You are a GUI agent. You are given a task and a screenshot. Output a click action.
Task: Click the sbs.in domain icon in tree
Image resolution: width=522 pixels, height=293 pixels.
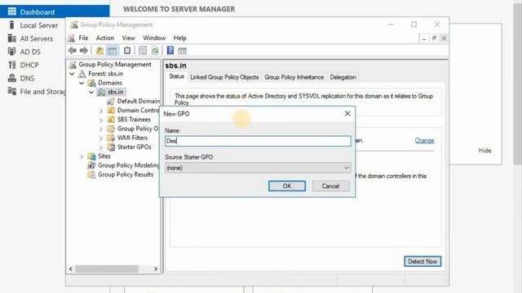(101, 92)
